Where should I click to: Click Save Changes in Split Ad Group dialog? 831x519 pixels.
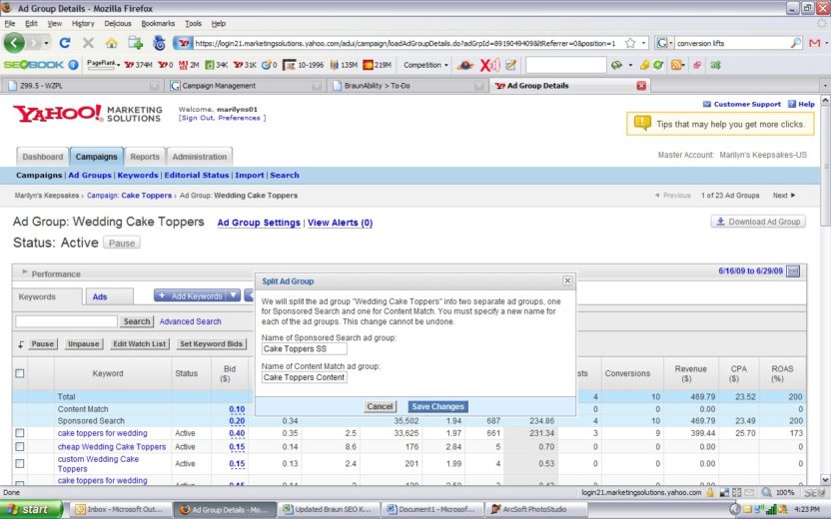click(437, 406)
